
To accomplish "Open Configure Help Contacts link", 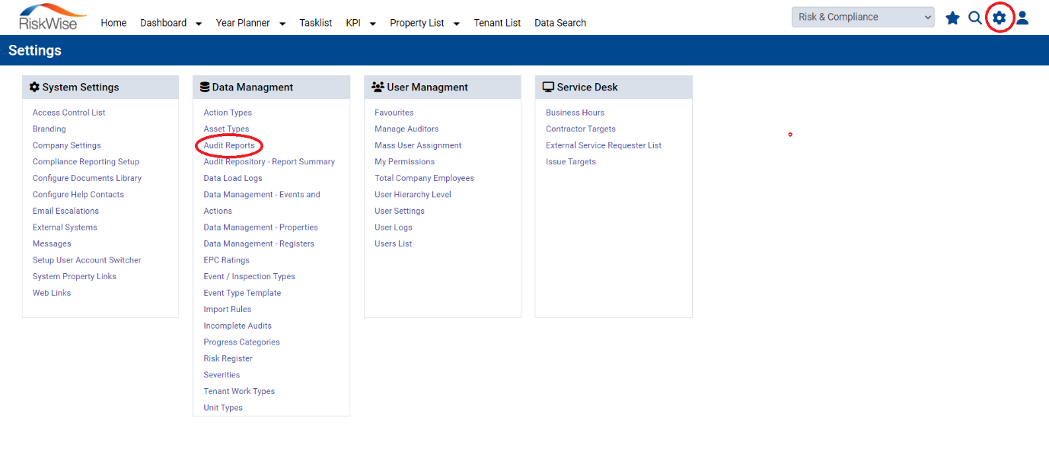I will pyautogui.click(x=78, y=195).
